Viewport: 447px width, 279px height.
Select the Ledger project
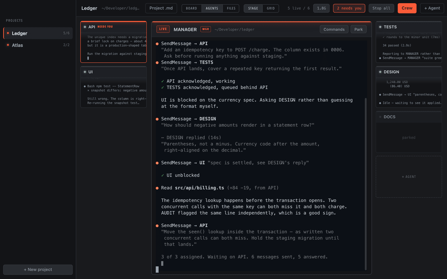click(x=38, y=33)
